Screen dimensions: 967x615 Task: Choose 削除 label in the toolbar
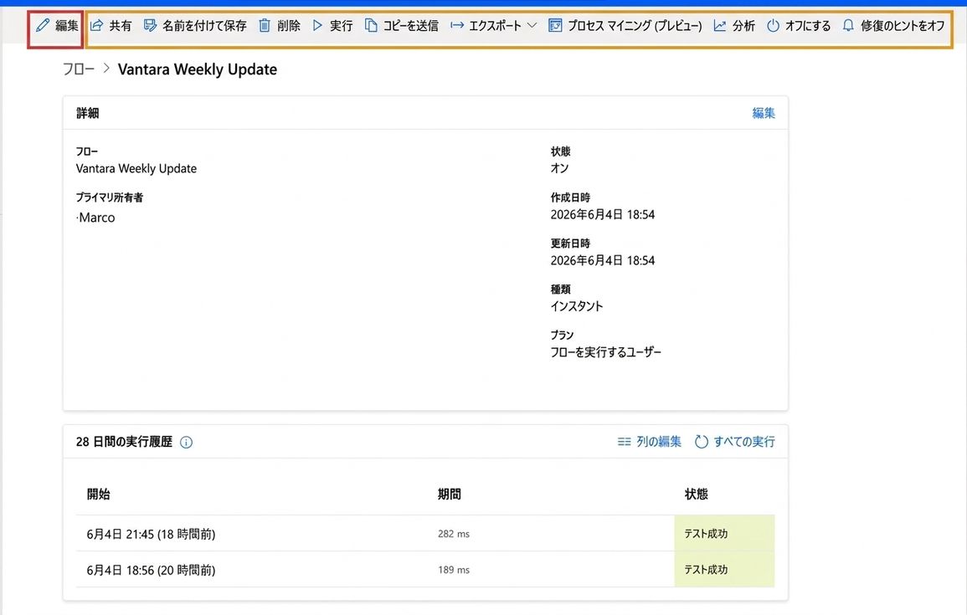289,25
